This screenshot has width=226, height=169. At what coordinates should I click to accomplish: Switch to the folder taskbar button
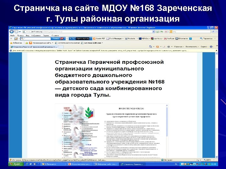[53, 164]
